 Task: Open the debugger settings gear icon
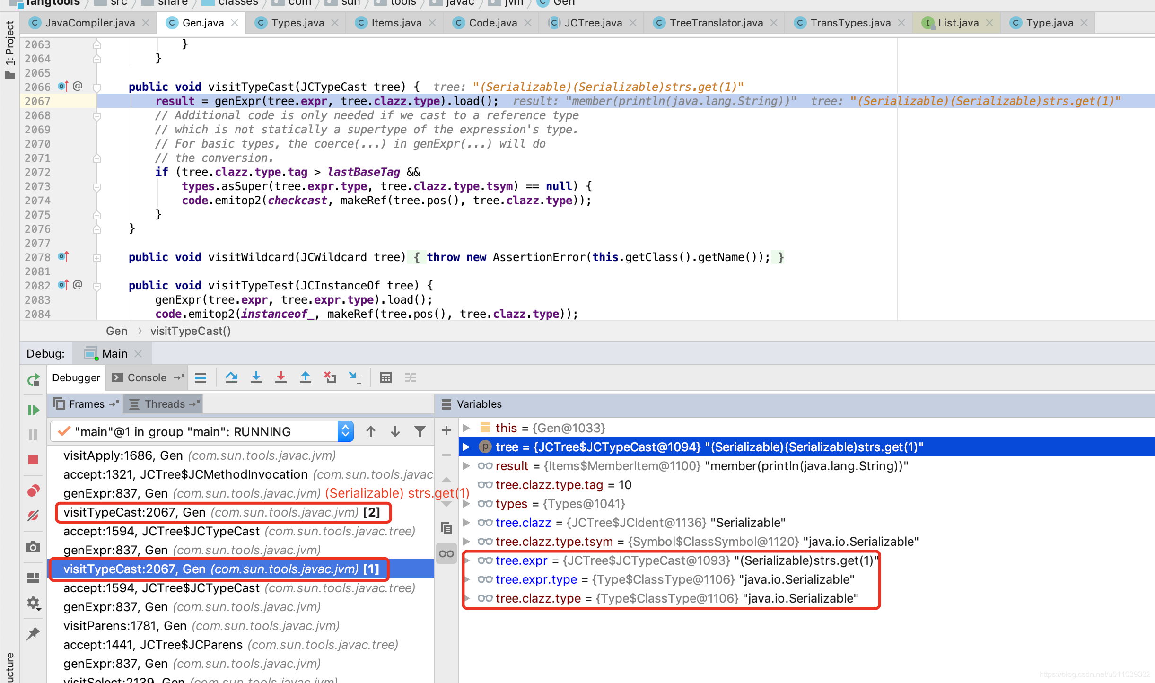tap(33, 603)
